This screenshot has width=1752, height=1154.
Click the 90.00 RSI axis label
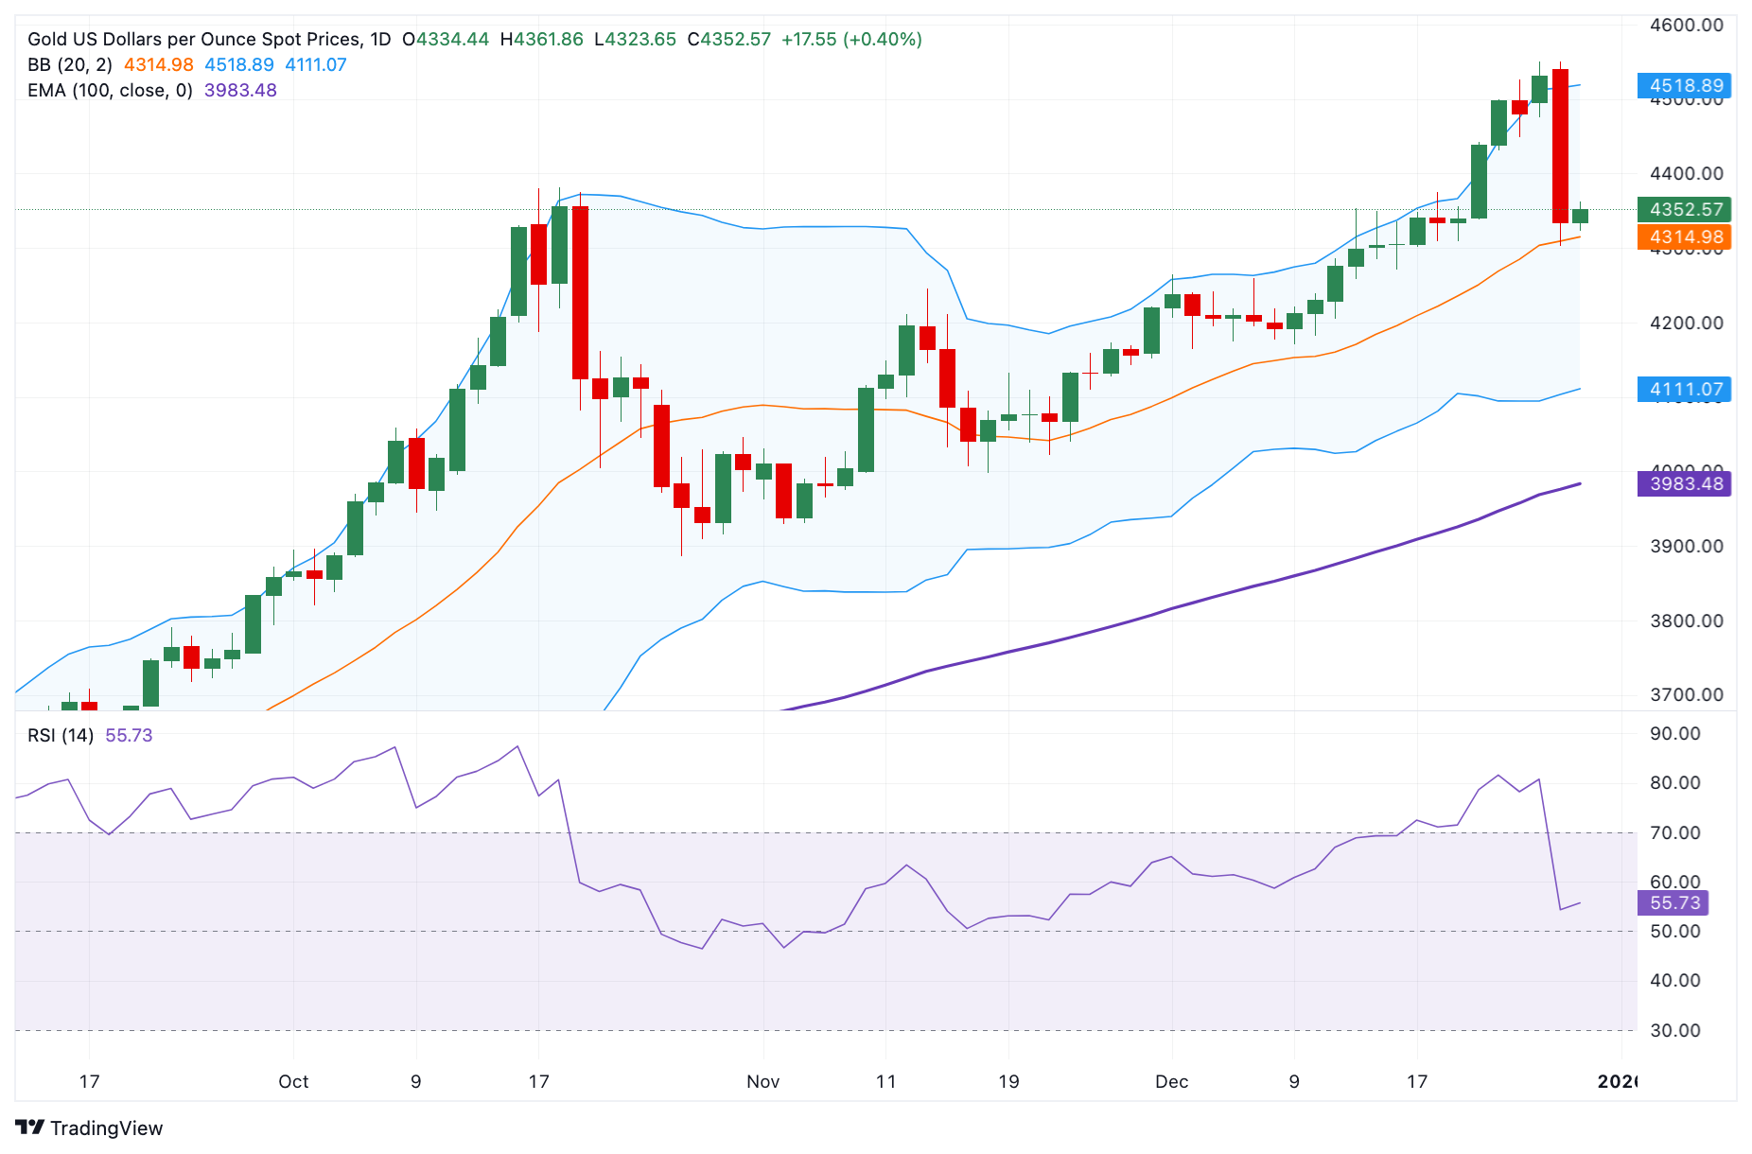coord(1674,733)
